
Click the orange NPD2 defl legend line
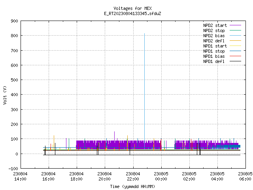tap(236, 41)
